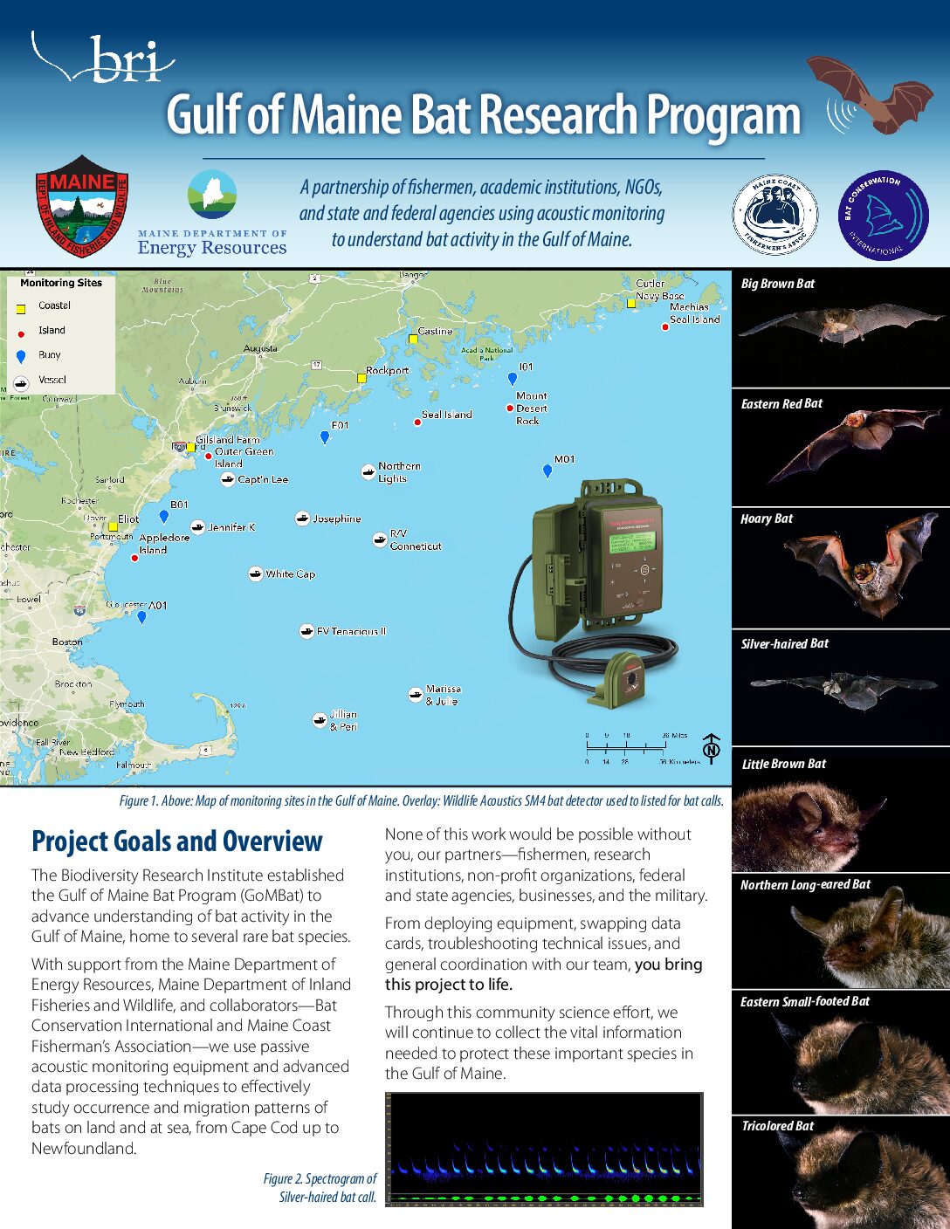Click the Little Brown Bat photo
Viewport: 950px width, 1229px height.
click(x=840, y=809)
